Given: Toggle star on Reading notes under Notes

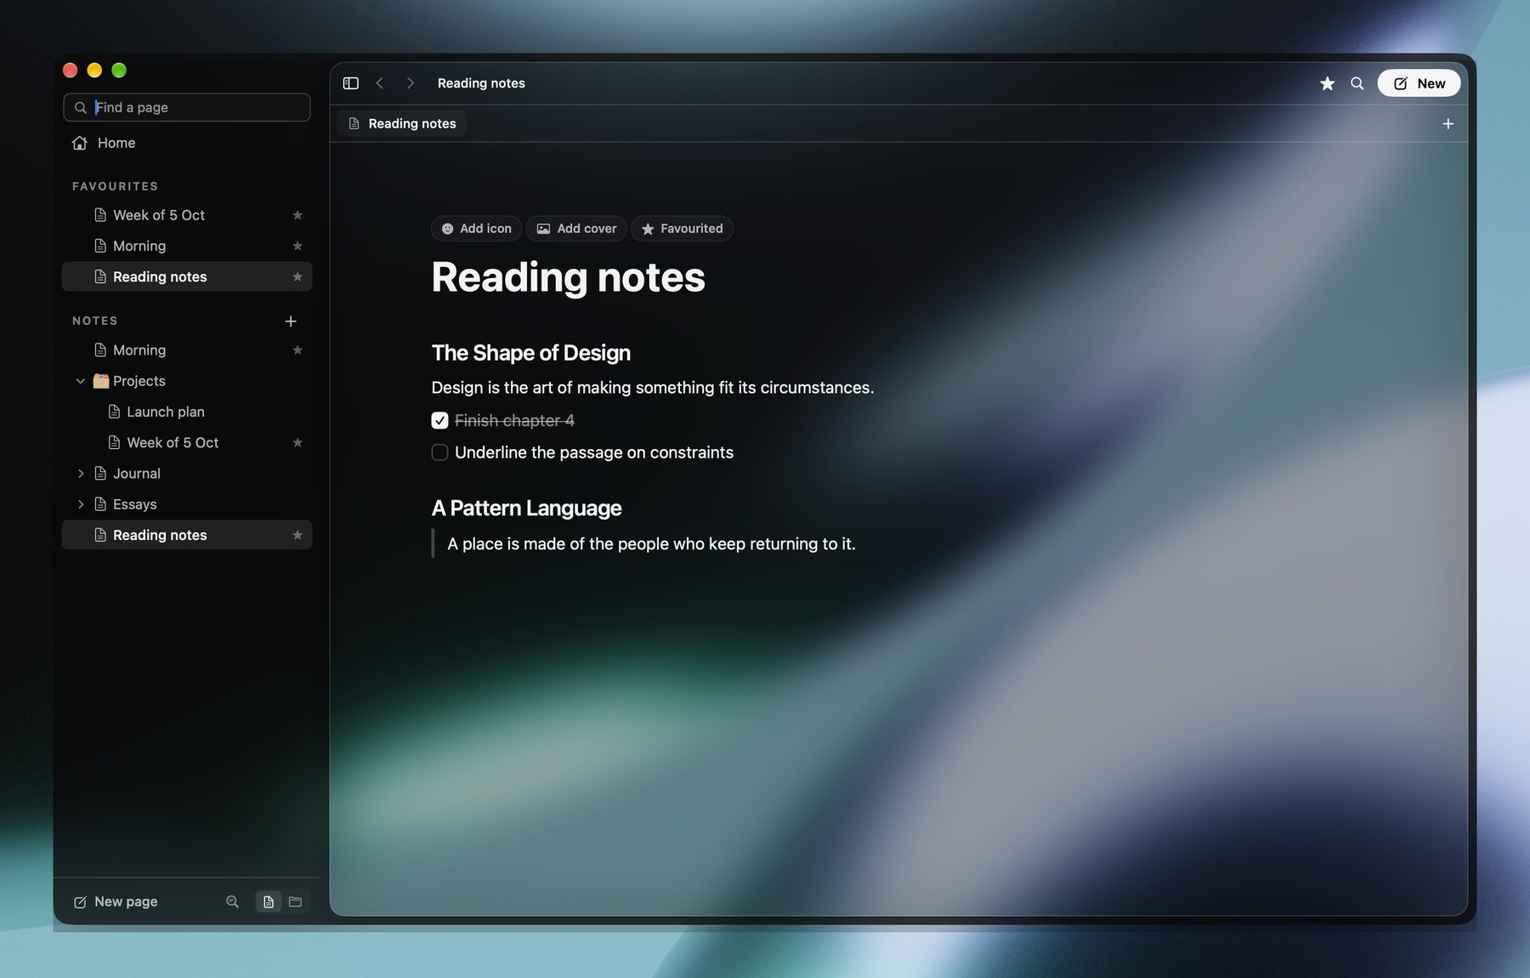Looking at the screenshot, I should click(297, 535).
